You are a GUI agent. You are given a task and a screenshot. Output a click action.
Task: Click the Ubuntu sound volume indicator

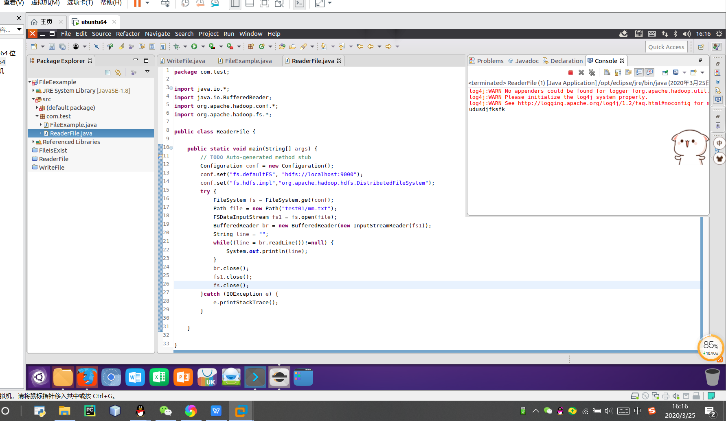tap(687, 34)
